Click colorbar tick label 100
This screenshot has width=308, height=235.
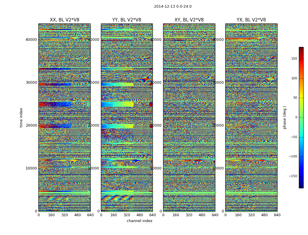click(x=294, y=78)
